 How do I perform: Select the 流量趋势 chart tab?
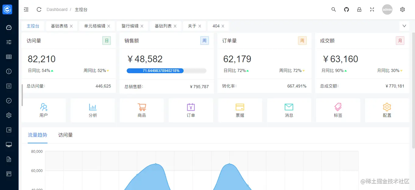[37, 135]
